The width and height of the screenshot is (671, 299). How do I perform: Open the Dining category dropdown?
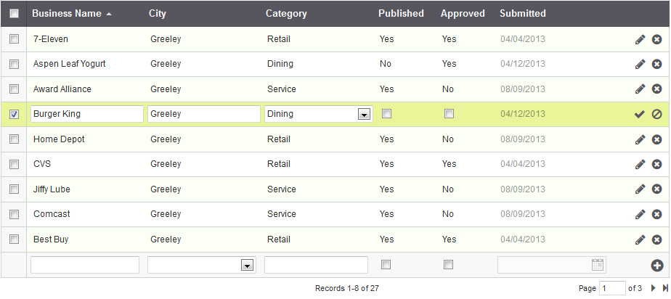[x=363, y=114]
